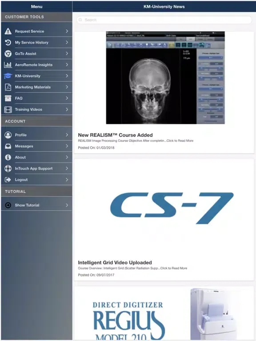Expand the Request Service chevron
The height and width of the screenshot is (341, 256).
pos(67,32)
